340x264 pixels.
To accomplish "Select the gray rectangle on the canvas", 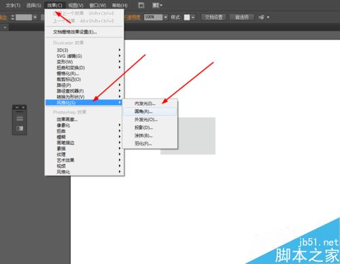I will pos(197,136).
